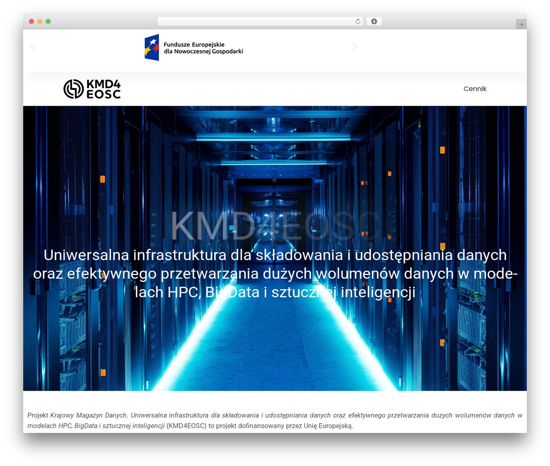Viewport: 550px width, 466px height.
Task: Click the green maximize window button
Action: 48,21
